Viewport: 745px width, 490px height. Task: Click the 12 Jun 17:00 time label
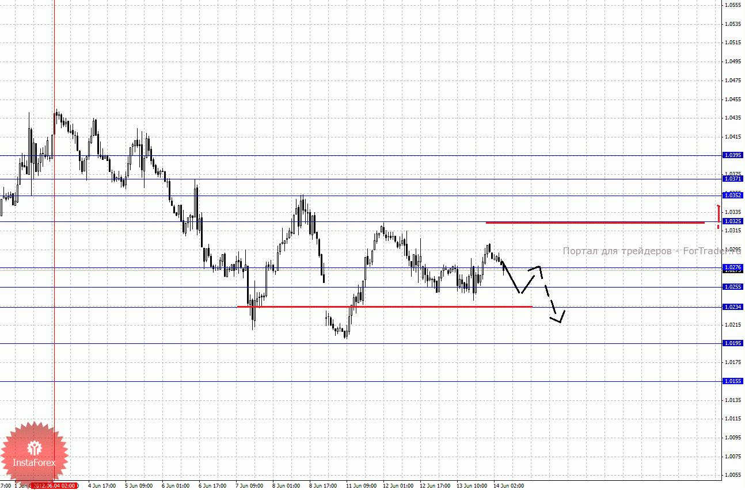(434, 486)
